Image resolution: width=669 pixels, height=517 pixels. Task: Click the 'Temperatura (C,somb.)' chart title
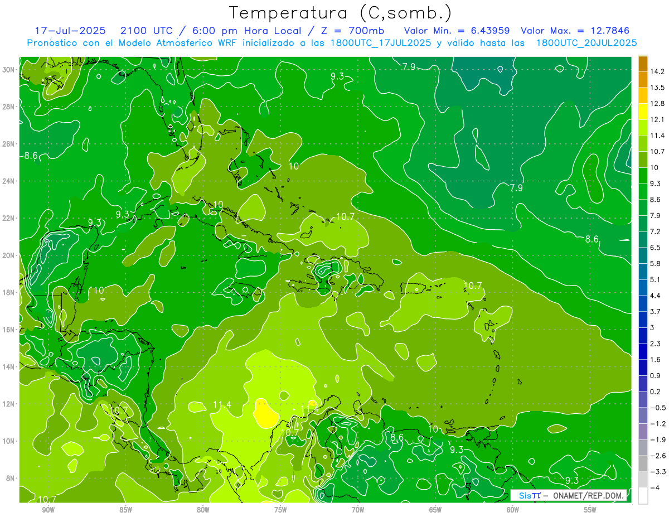pos(341,13)
